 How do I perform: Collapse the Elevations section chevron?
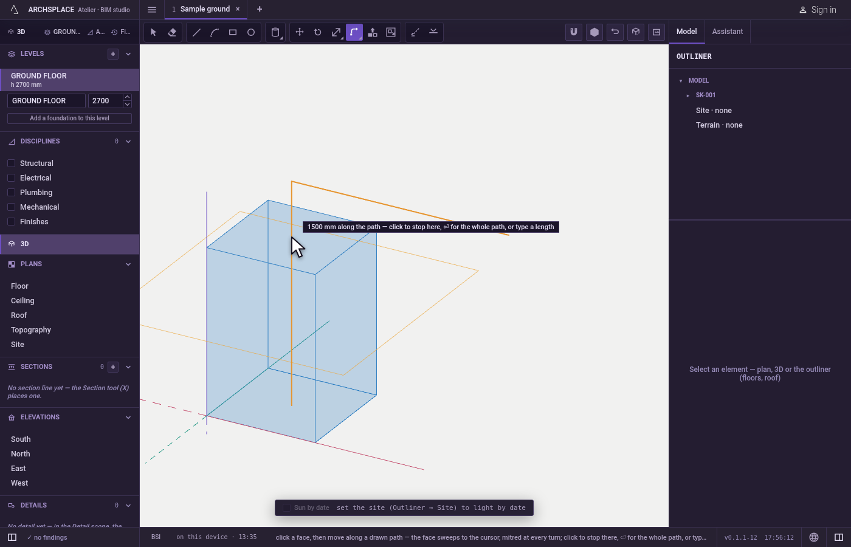pos(128,418)
